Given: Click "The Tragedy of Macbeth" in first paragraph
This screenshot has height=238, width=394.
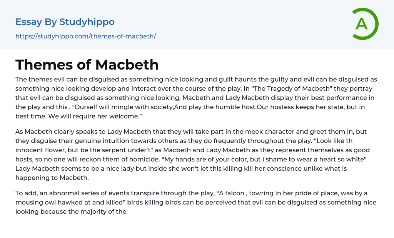Looking at the screenshot, I should click(x=272, y=88).
